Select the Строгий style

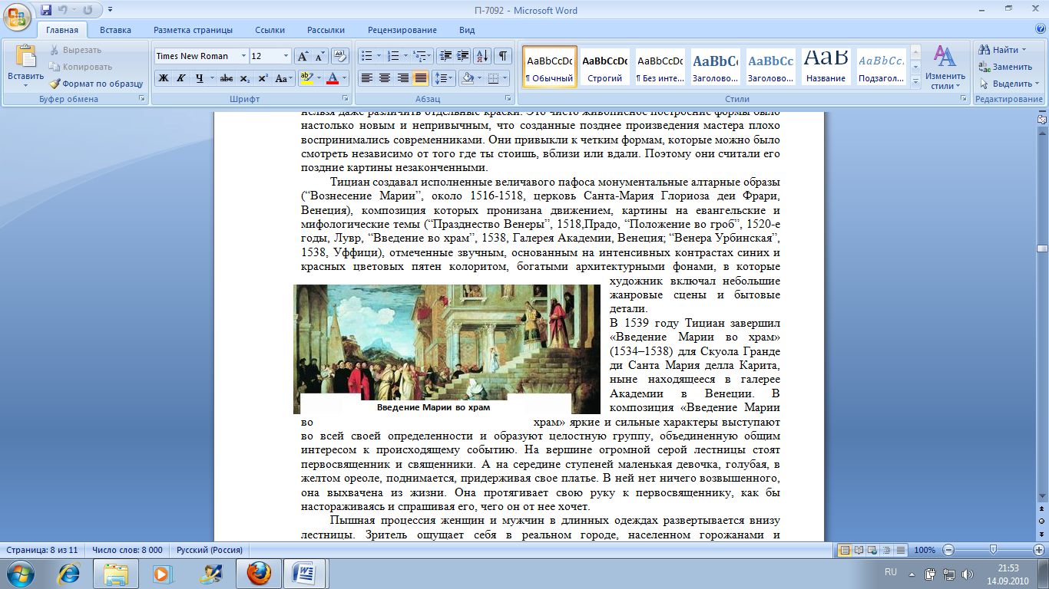click(x=604, y=66)
